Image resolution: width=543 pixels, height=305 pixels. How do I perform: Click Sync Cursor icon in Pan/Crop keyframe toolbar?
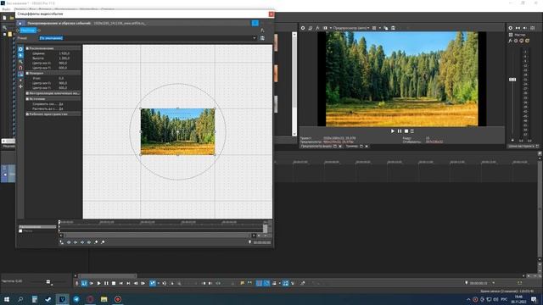62,242
